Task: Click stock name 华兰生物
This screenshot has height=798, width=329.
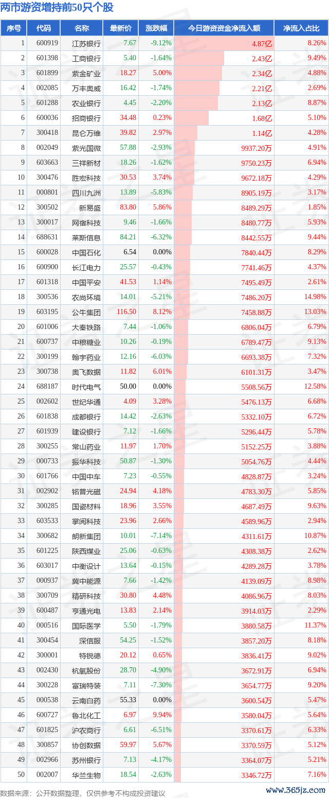Action: point(87,775)
